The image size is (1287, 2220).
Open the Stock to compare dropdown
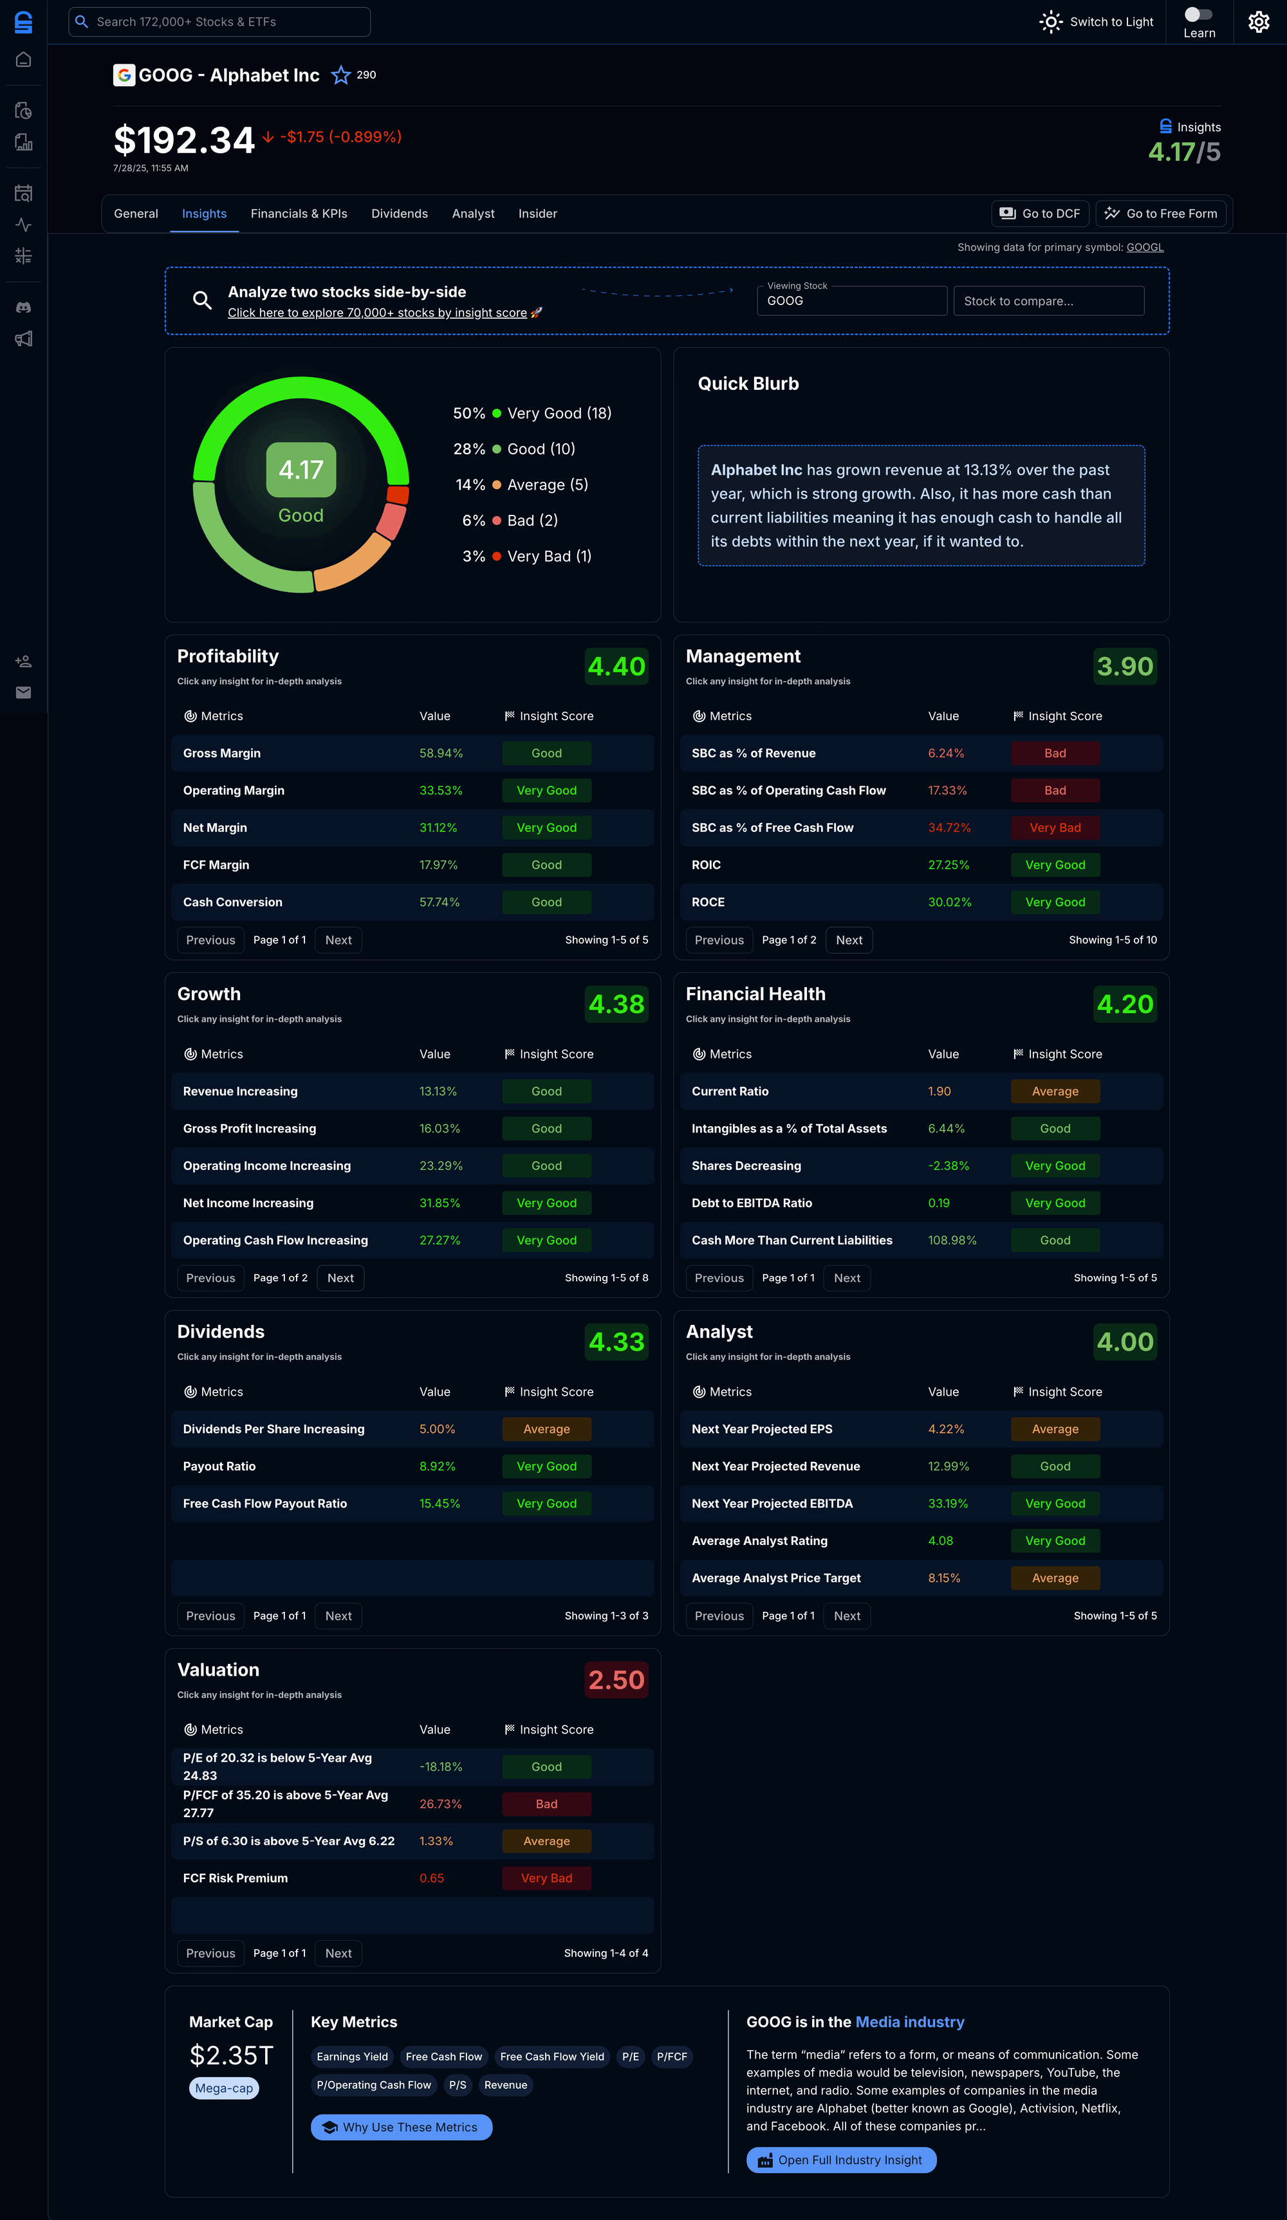tap(1048, 301)
